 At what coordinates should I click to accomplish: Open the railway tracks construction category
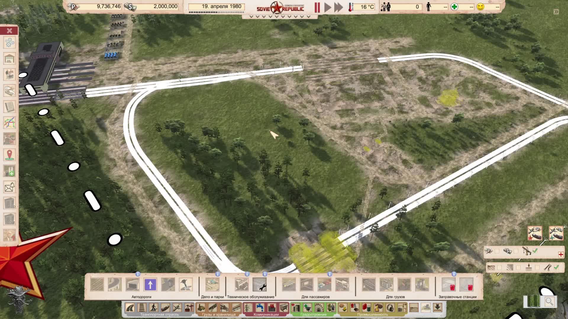point(141,308)
